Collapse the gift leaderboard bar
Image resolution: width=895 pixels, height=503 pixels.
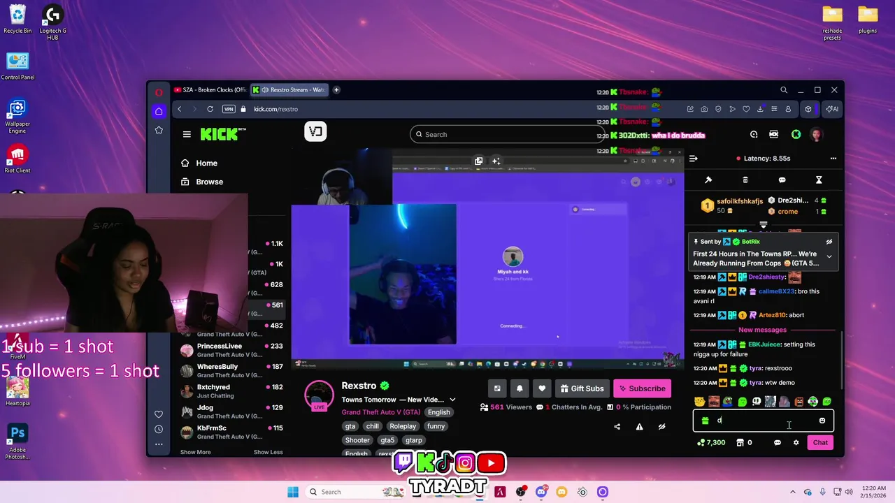point(764,225)
